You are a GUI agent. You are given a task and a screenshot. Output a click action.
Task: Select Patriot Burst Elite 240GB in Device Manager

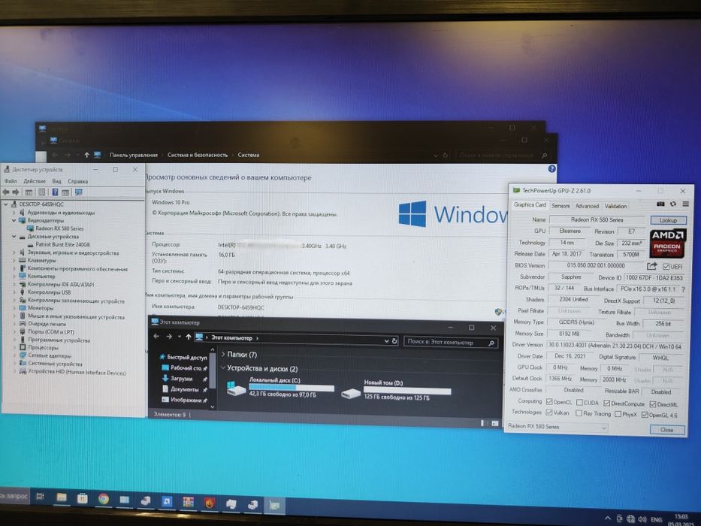coord(62,245)
